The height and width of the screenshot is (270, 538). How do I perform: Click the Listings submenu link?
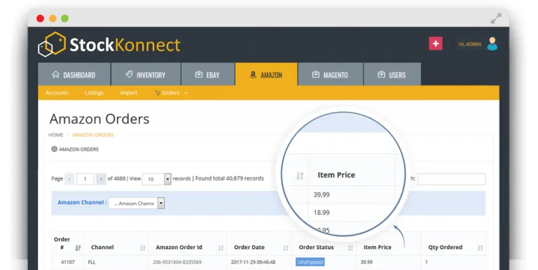tap(94, 93)
